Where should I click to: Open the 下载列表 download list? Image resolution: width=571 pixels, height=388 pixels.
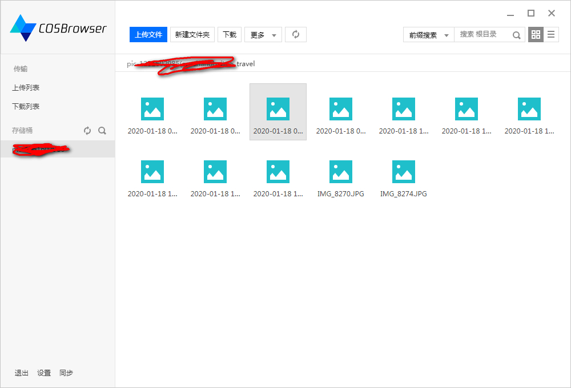(x=26, y=107)
